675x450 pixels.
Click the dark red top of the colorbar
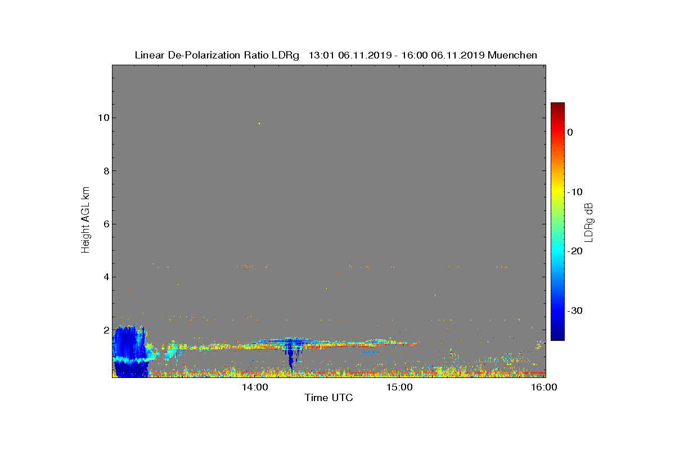click(557, 107)
